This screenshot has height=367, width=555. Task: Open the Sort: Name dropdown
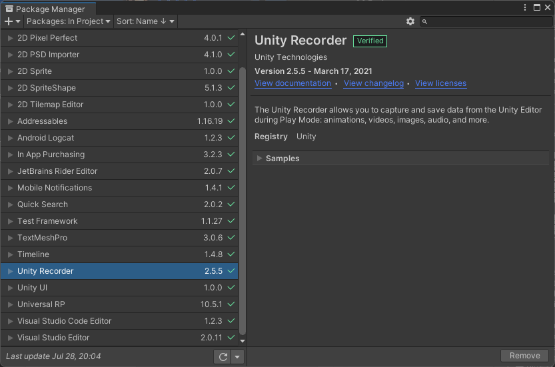pos(145,21)
